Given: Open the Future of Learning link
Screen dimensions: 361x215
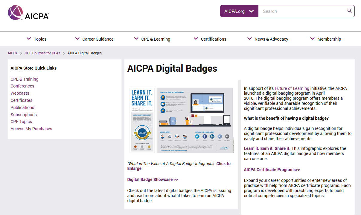Looking at the screenshot, I should coord(292,88).
